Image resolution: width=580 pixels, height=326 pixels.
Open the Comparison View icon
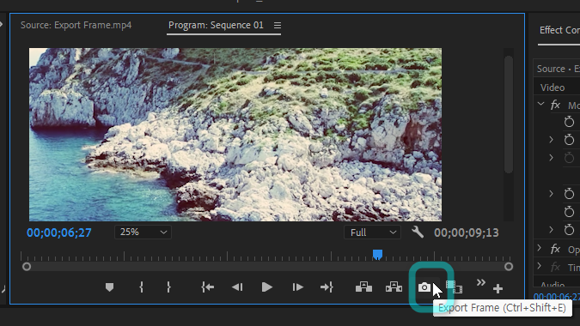point(454,287)
